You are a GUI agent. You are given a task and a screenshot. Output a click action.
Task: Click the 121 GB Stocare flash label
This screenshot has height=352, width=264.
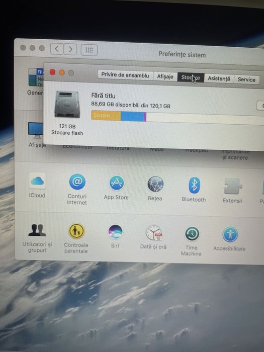67,130
